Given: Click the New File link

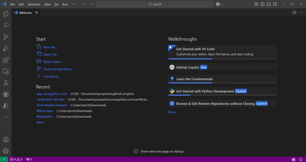Looking at the screenshot, I should 50,47.
